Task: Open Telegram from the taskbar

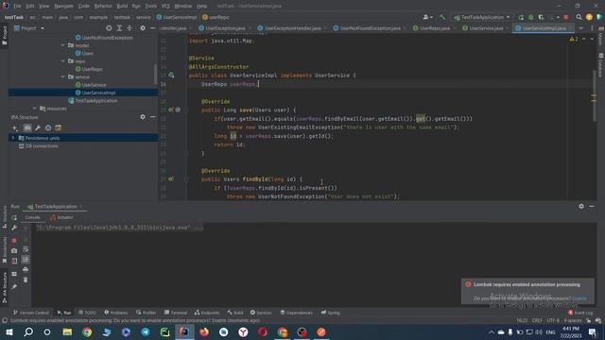Action: click(146, 331)
